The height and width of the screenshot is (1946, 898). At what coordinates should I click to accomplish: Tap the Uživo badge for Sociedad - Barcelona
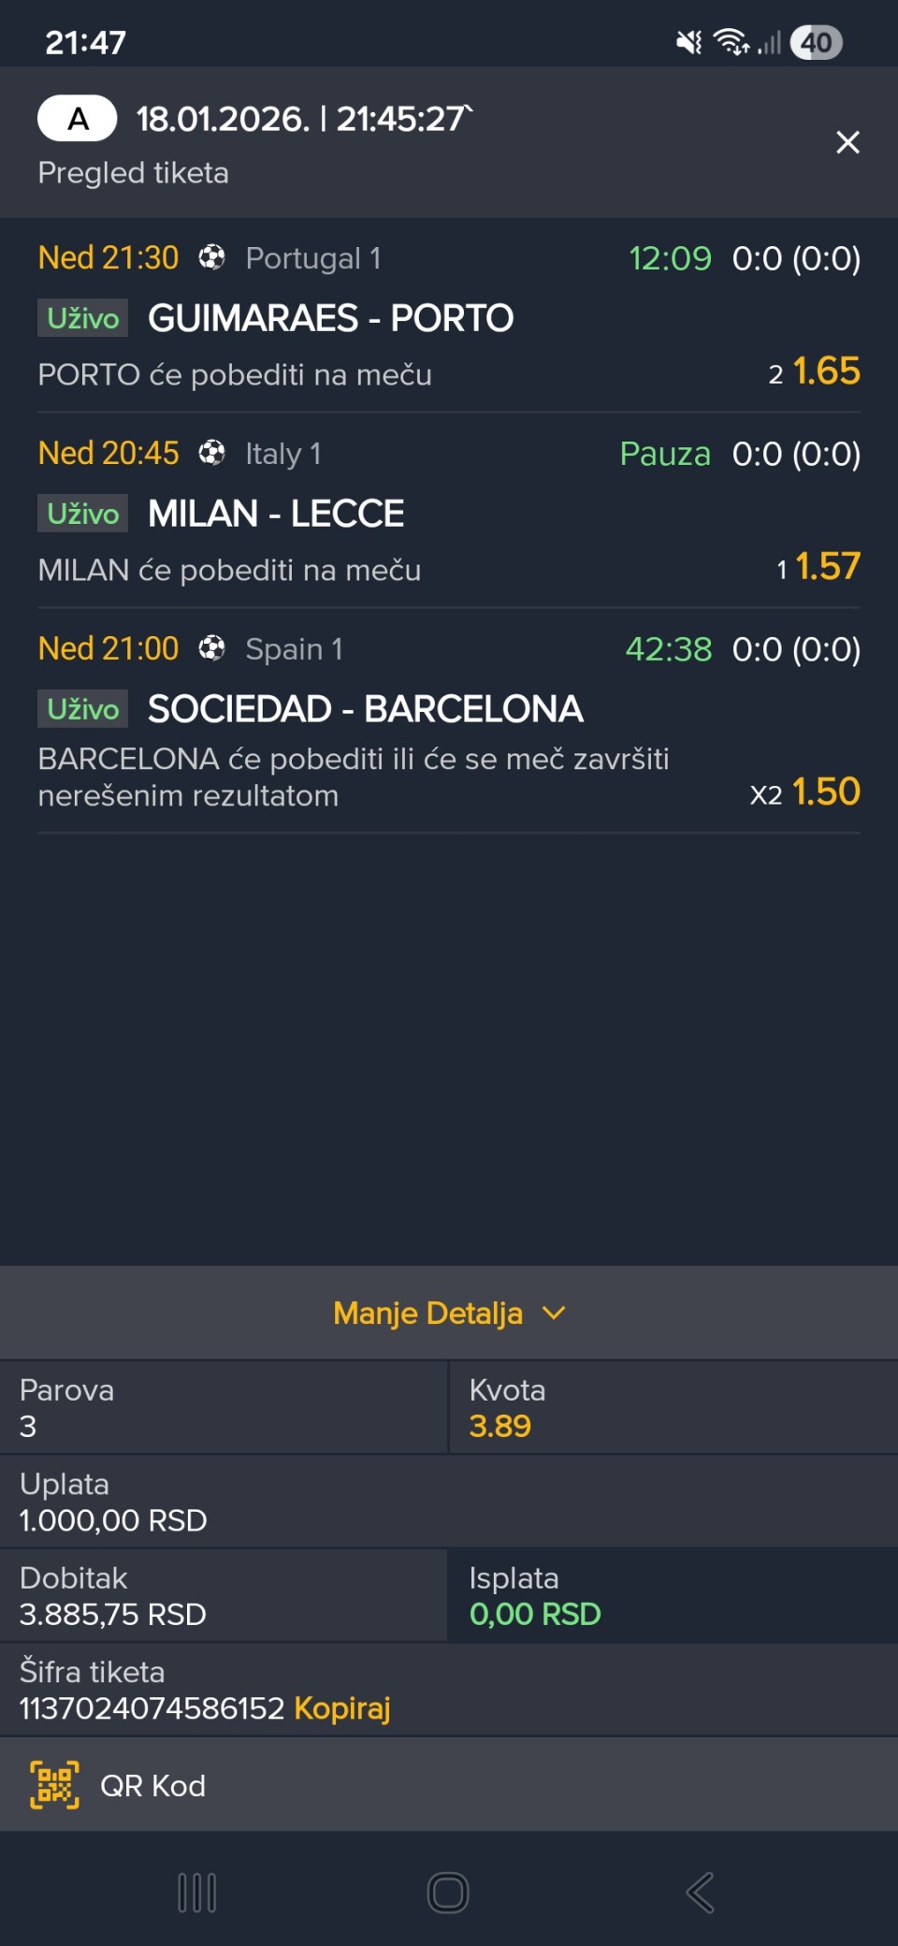pyautogui.click(x=83, y=709)
